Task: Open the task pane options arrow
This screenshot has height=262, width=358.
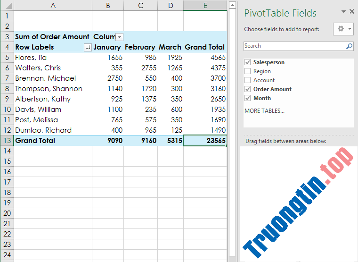Action: (343, 11)
